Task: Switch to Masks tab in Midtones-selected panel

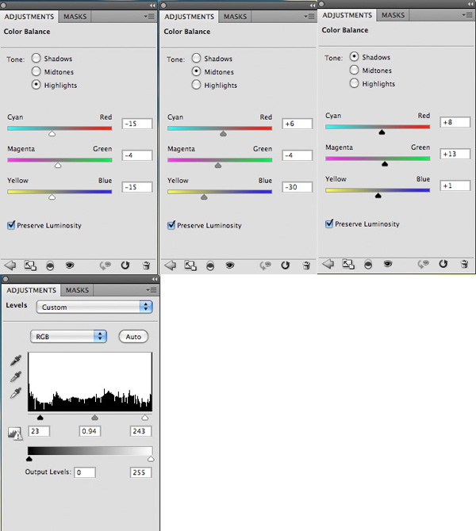Action: point(235,17)
